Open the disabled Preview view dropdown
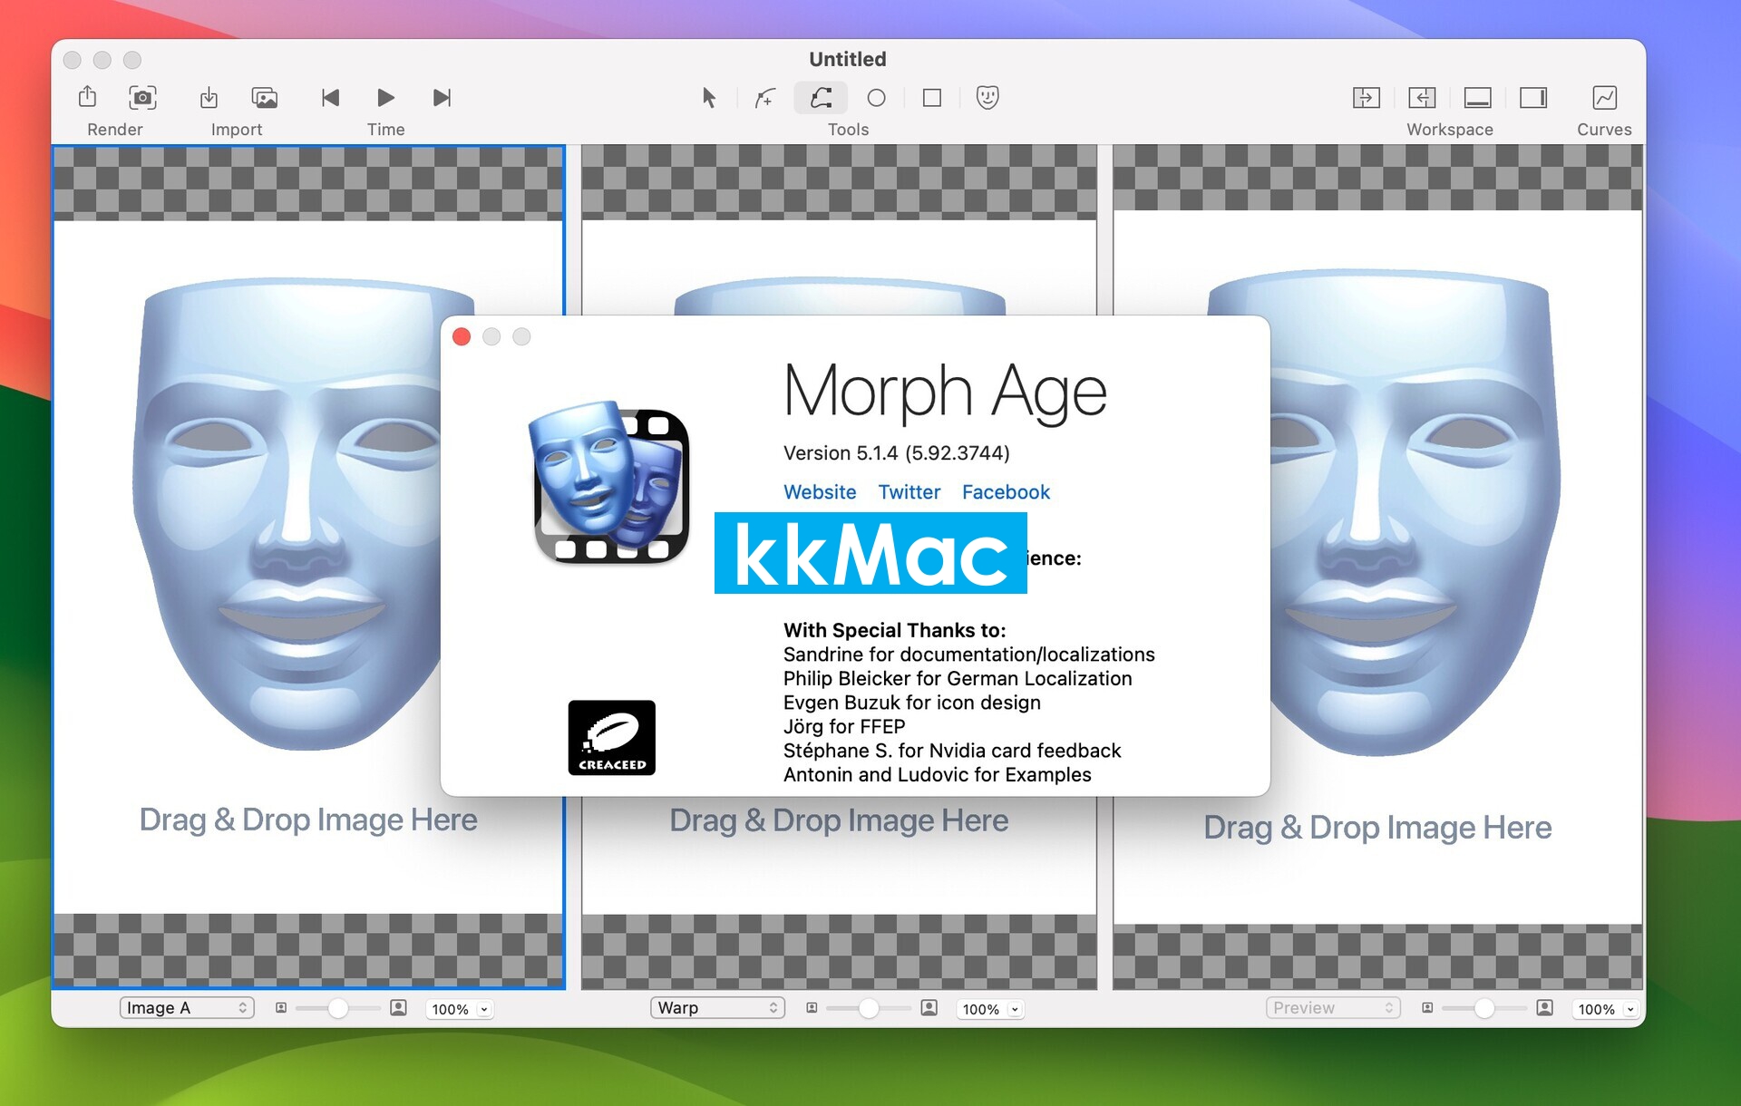 pyautogui.click(x=1333, y=1008)
